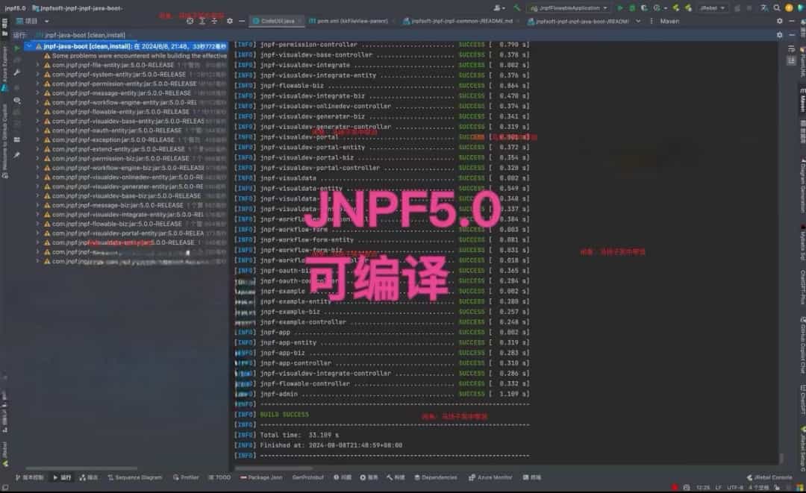Open the Package Json tool window
This screenshot has height=493, width=806.
click(261, 477)
